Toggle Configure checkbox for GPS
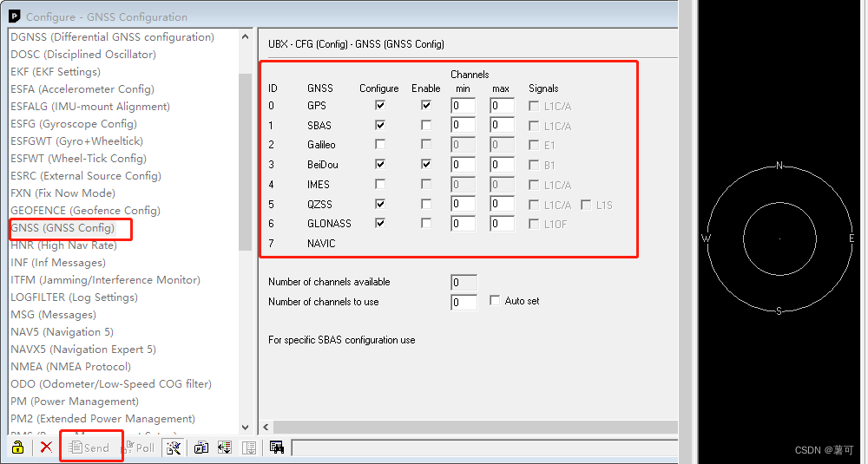The image size is (868, 464). (380, 105)
